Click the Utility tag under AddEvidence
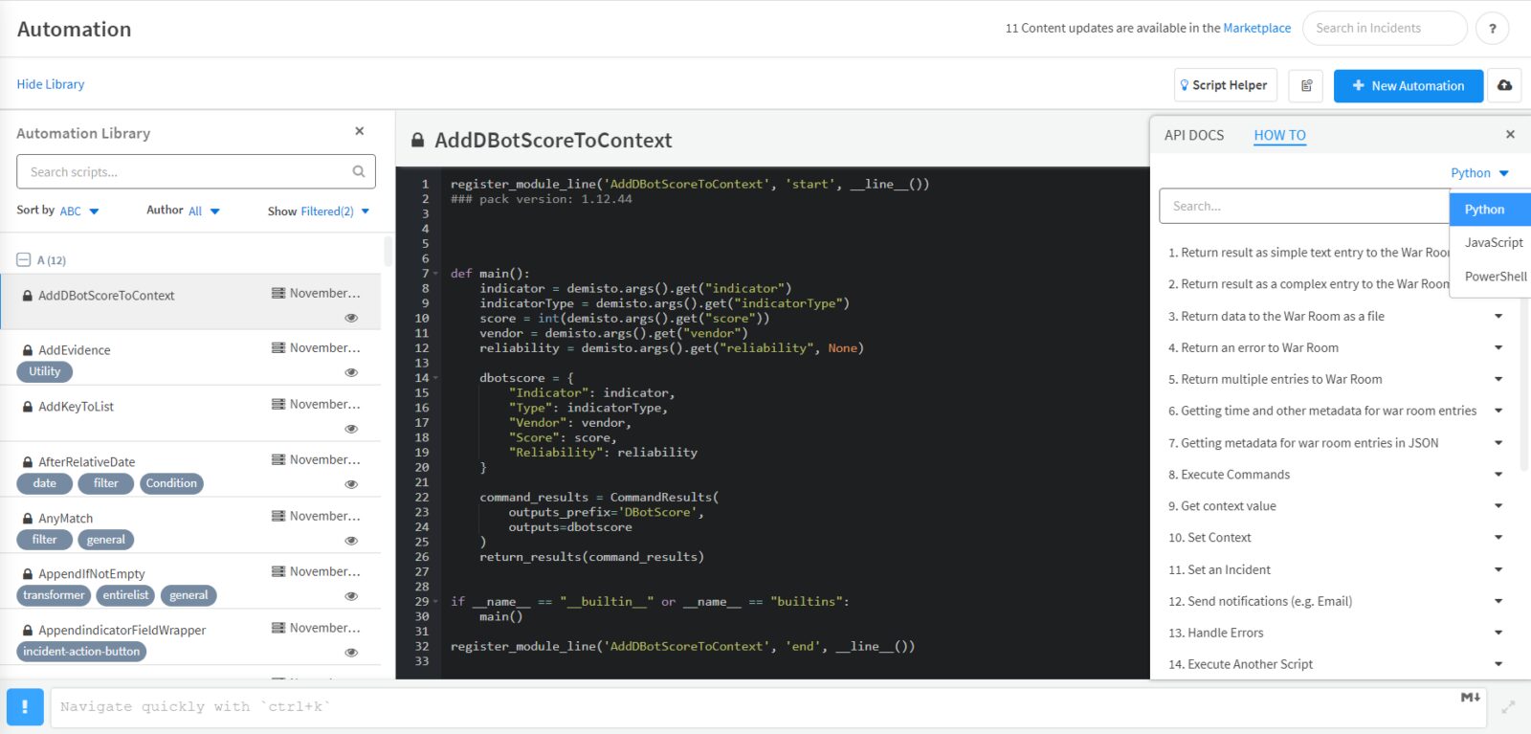The height and width of the screenshot is (734, 1531). click(x=44, y=371)
